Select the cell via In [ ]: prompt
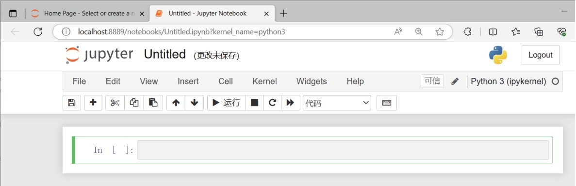 [114, 150]
